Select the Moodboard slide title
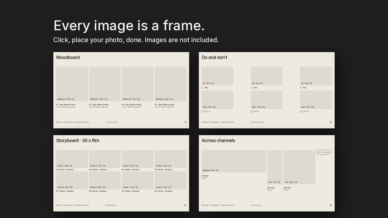 click(68, 57)
